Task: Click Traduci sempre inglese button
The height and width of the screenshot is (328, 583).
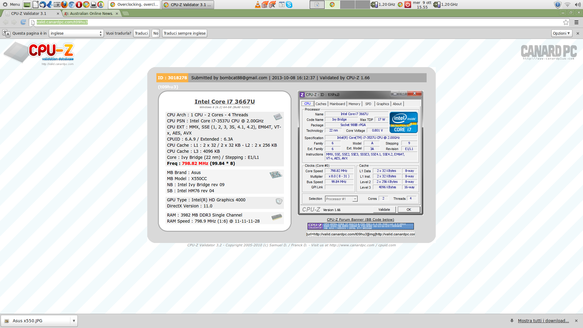Action: click(x=185, y=33)
